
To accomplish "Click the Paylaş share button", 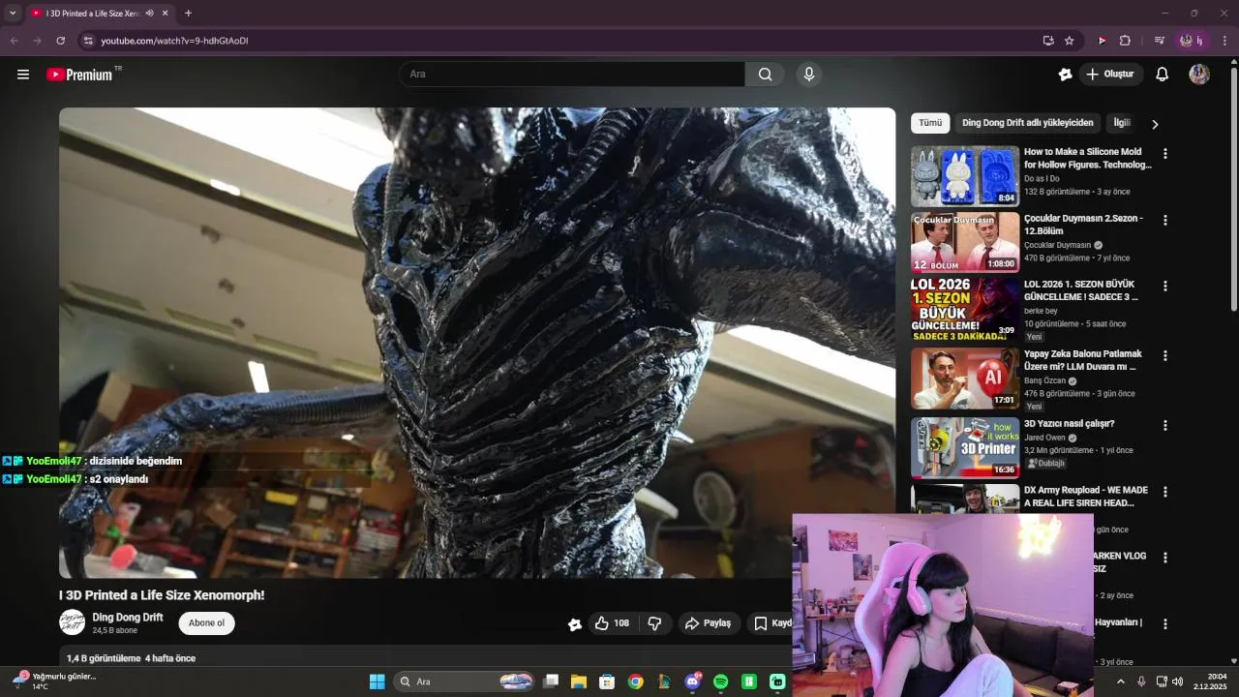I will point(709,623).
